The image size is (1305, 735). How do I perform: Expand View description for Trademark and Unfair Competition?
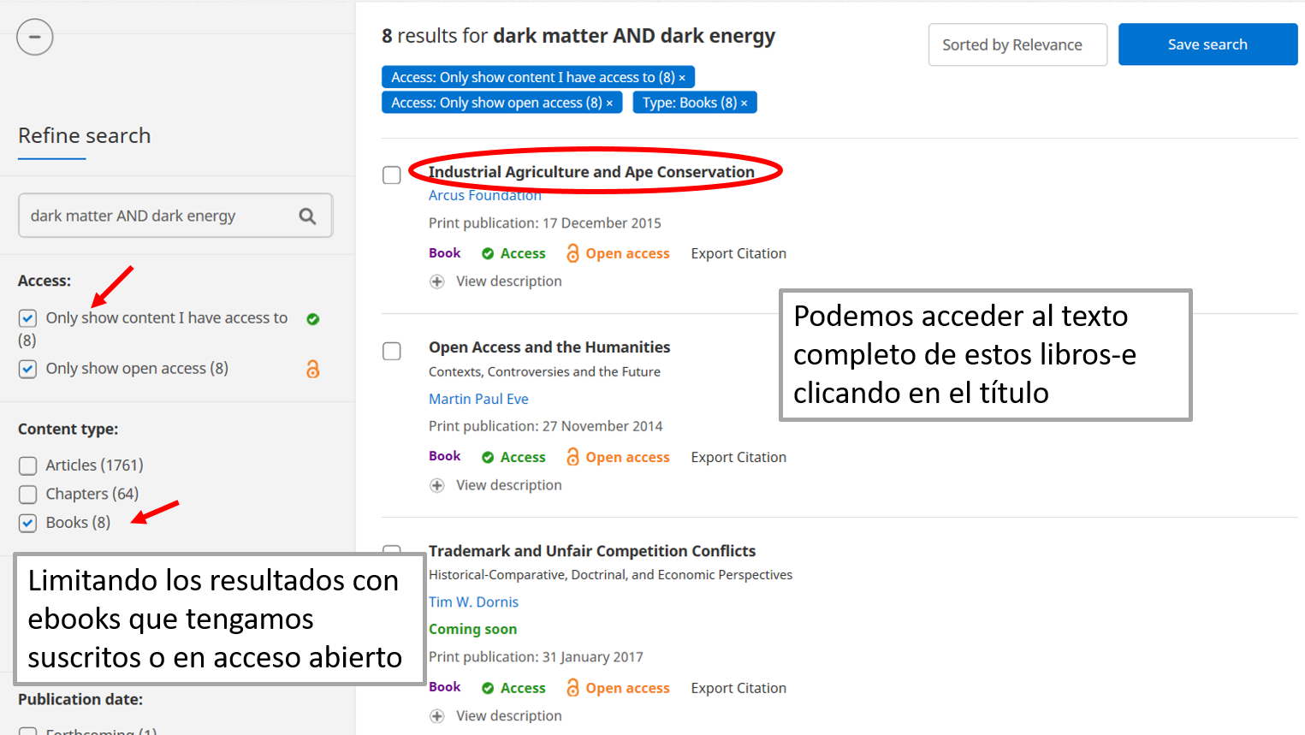(508, 716)
